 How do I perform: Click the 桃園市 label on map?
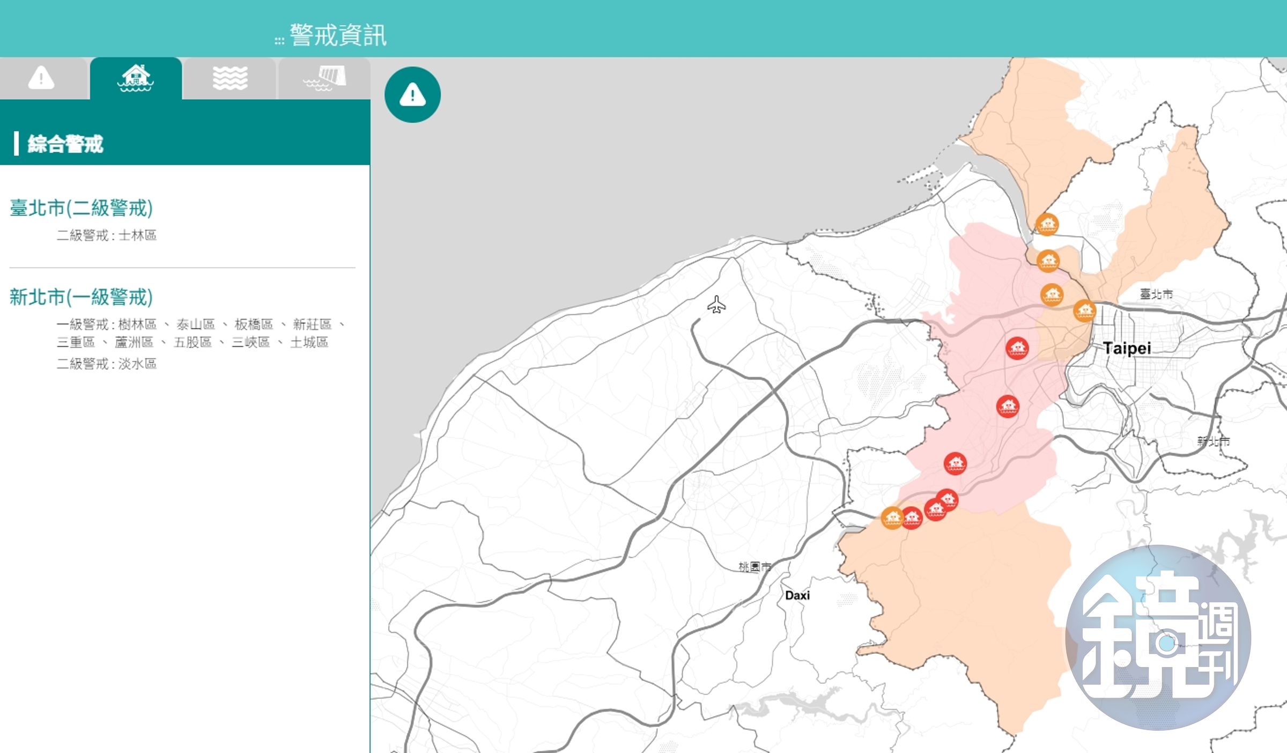[x=755, y=566]
